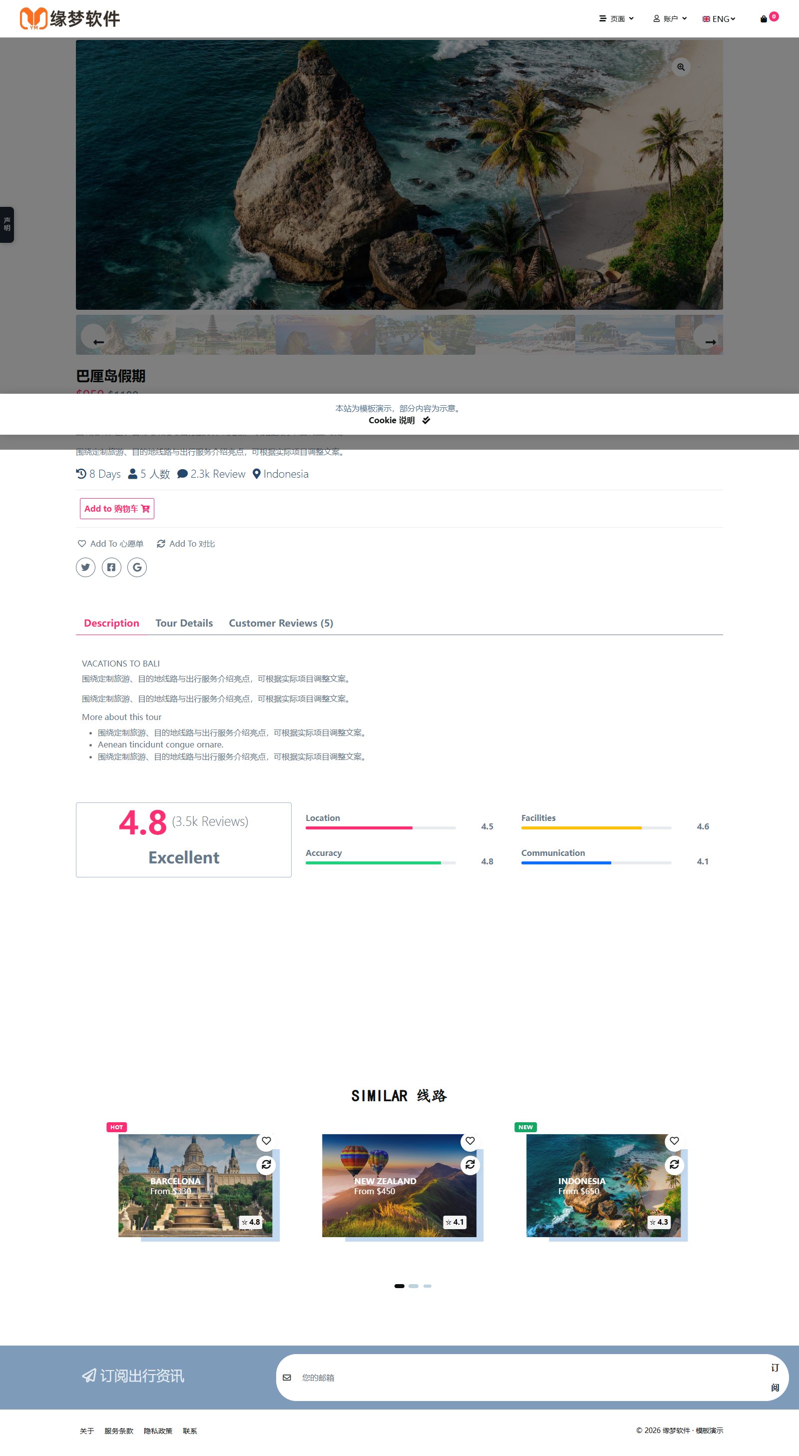Open the 声明 side tab
799x1456 pixels.
pos(7,224)
